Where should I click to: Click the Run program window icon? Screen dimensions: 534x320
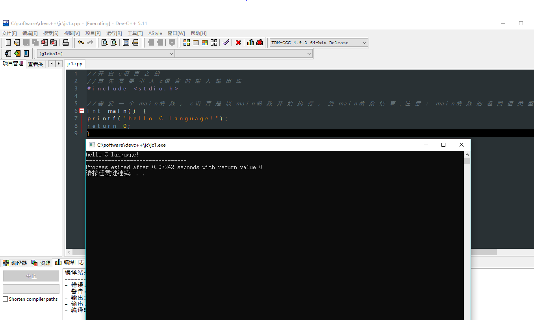[196, 42]
